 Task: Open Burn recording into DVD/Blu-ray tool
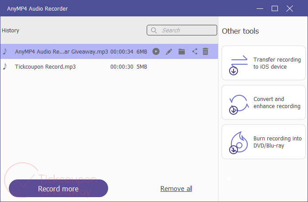pyautogui.click(x=264, y=142)
